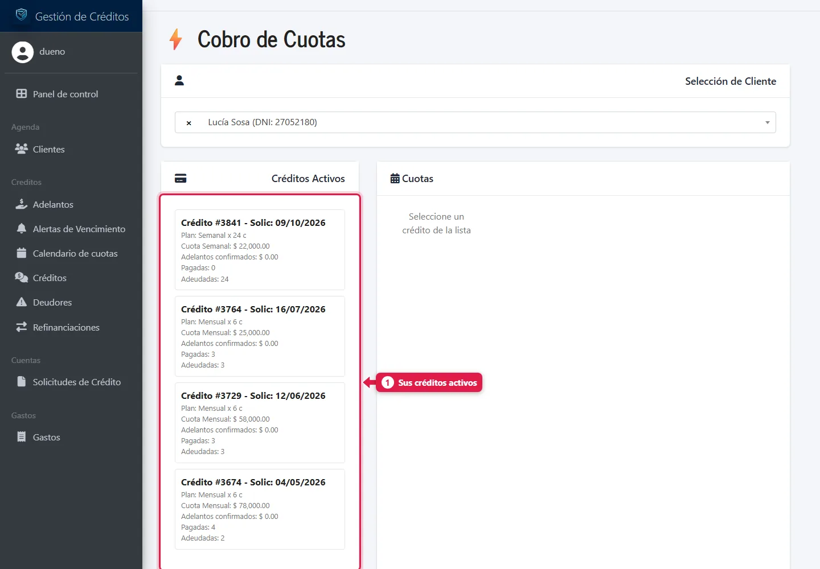Select Crédito #3764 card
Viewport: 820px width, 569px height.
[x=260, y=336]
